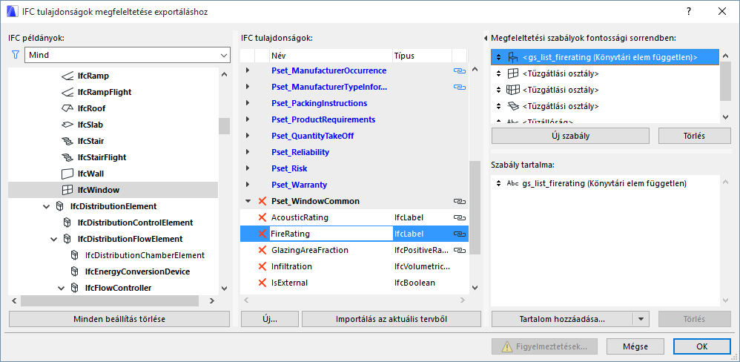Select the gs_list_firerating mapping rule
The height and width of the screenshot is (362, 740).
(609, 57)
